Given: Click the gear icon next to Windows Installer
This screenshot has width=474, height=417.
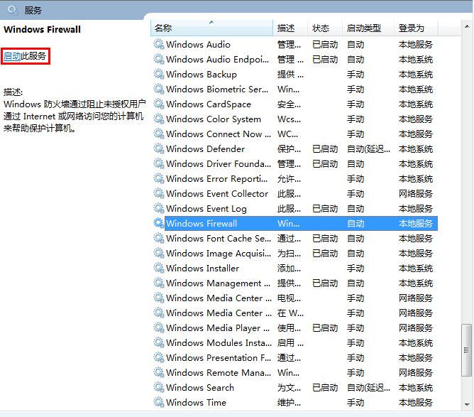Looking at the screenshot, I should point(158,268).
